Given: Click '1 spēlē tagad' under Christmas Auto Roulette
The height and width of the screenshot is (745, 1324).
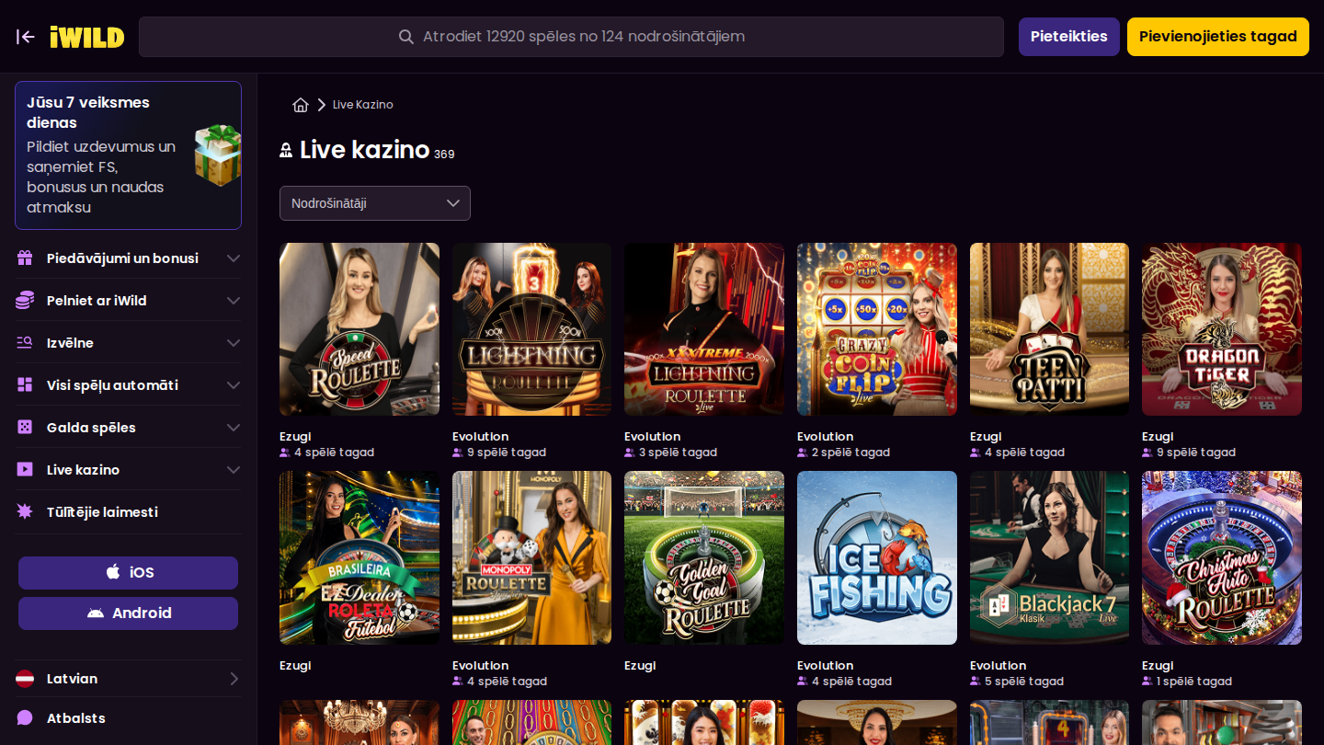Looking at the screenshot, I should (x=1194, y=682).
